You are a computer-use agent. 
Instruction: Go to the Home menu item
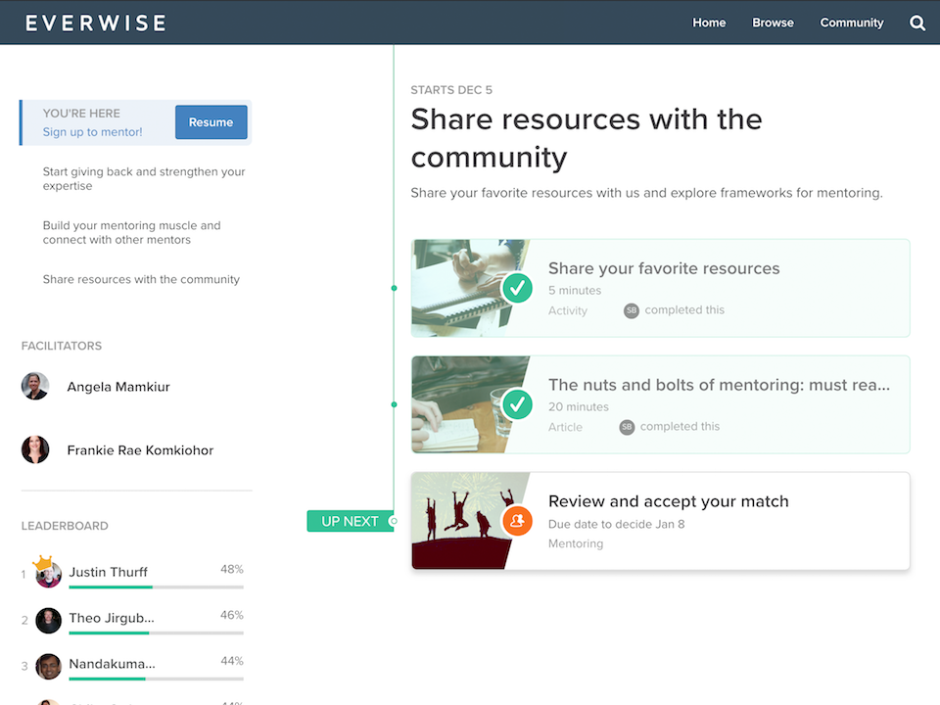coord(709,23)
